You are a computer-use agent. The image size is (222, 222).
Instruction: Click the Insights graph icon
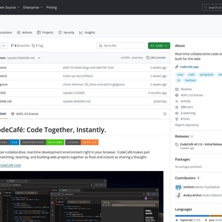click(81, 33)
